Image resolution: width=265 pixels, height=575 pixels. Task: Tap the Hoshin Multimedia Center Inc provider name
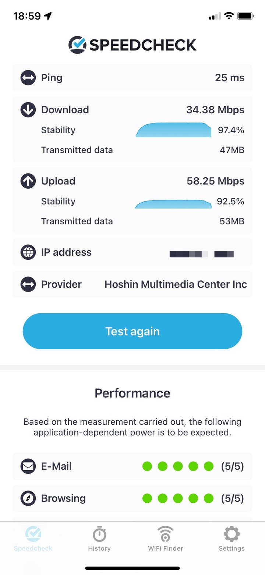click(176, 285)
